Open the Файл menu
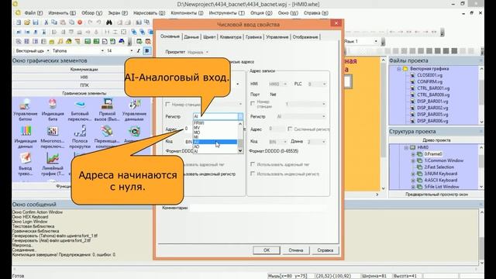Viewport: 496px width, 279px height. [x=33, y=13]
